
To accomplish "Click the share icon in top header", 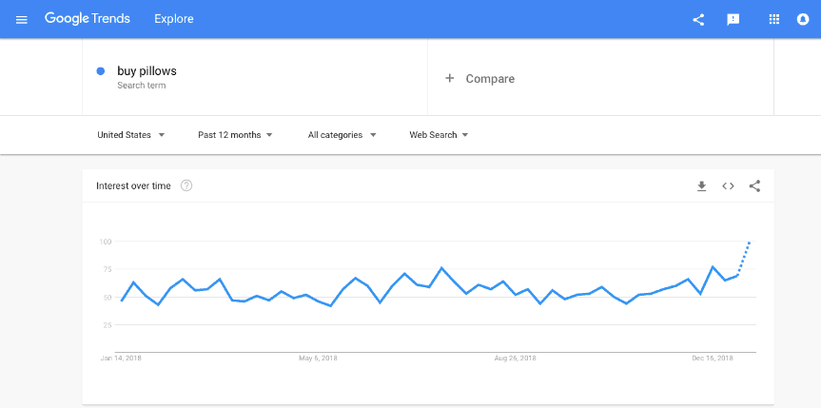I will coord(698,20).
